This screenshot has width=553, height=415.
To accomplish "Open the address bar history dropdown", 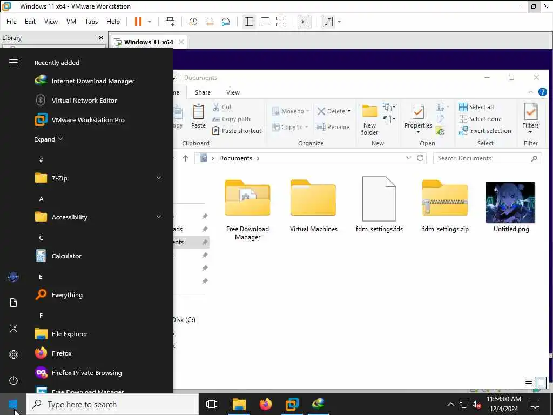I will pos(408,158).
